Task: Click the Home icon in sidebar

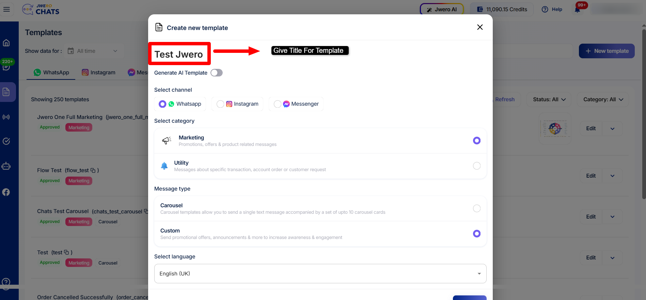Action: coord(6,43)
